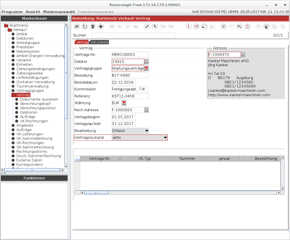The height and width of the screenshot is (240, 290).
Task: Click the pencil edit icon
Action: 147,26
